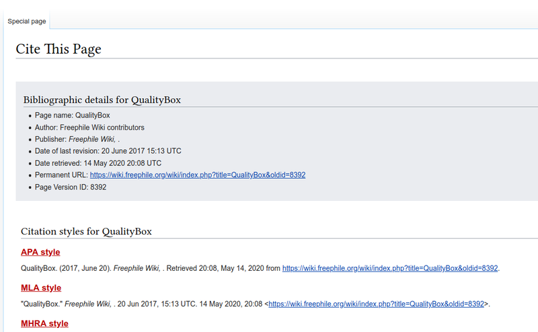This screenshot has width=538, height=332.
Task: Click italic Freephile Wiki in the MLA citation
Action: click(x=87, y=304)
